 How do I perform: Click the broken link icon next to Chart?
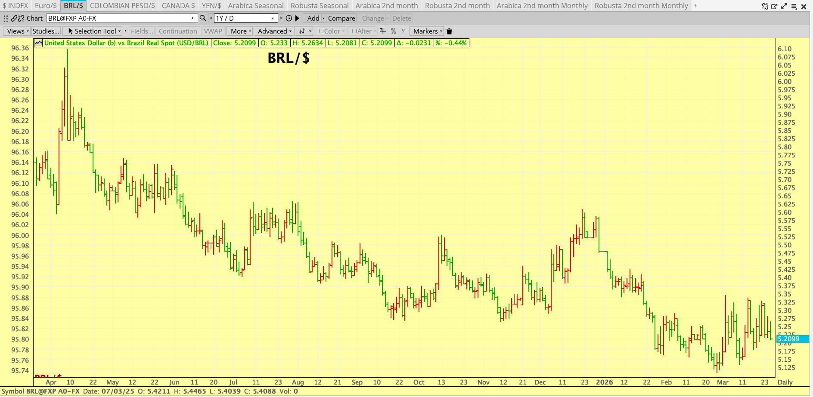tap(21, 18)
